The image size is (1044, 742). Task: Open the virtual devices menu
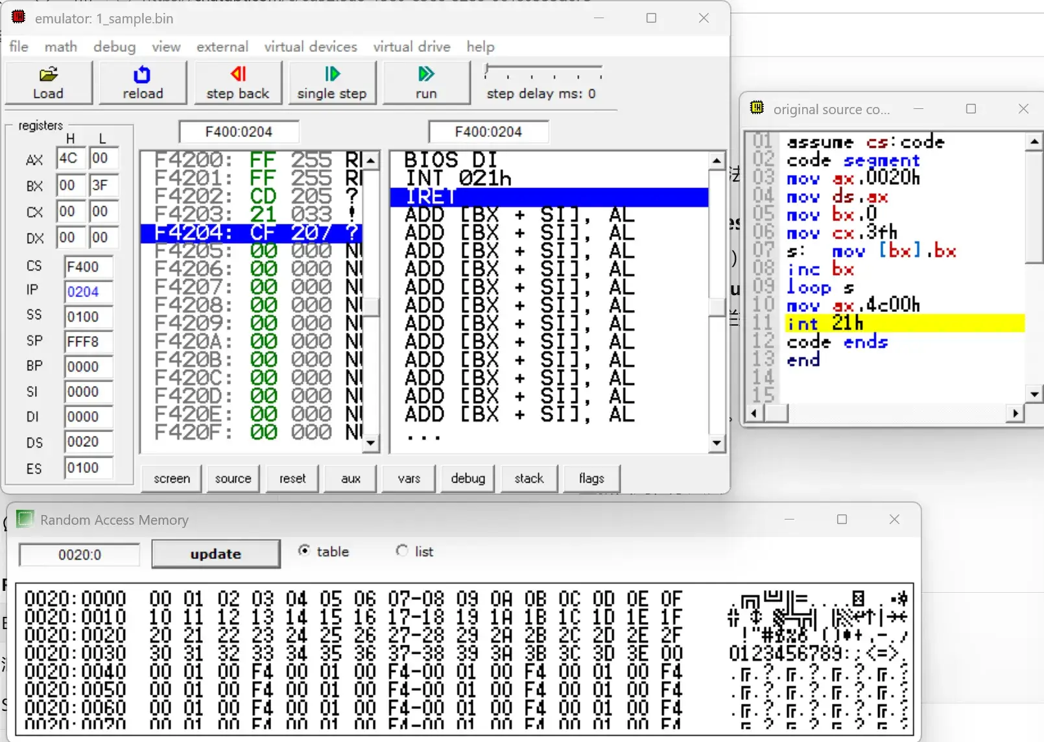pyautogui.click(x=311, y=47)
